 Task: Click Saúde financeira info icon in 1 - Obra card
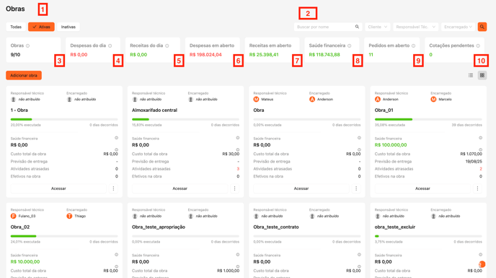pyautogui.click(x=116, y=138)
